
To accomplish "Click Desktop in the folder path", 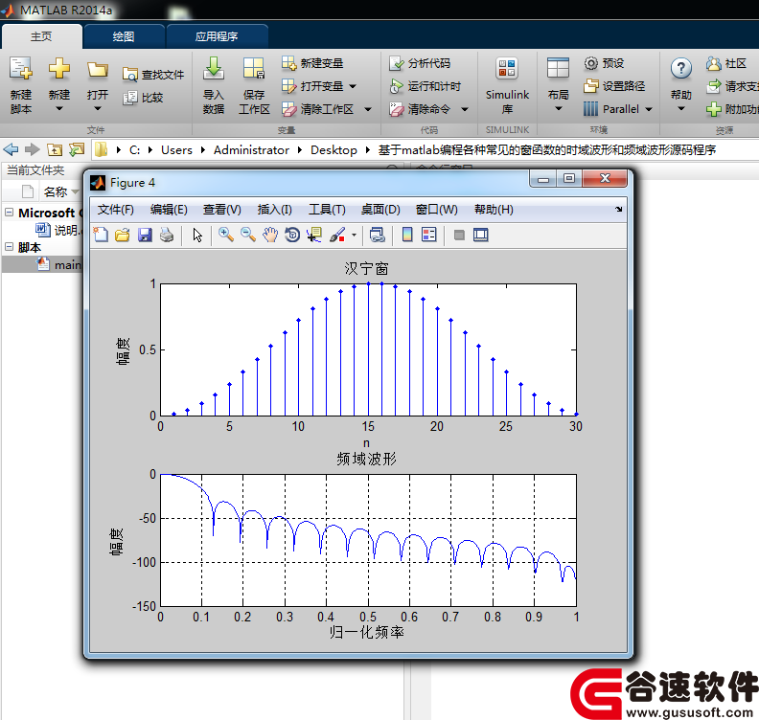I will [333, 150].
